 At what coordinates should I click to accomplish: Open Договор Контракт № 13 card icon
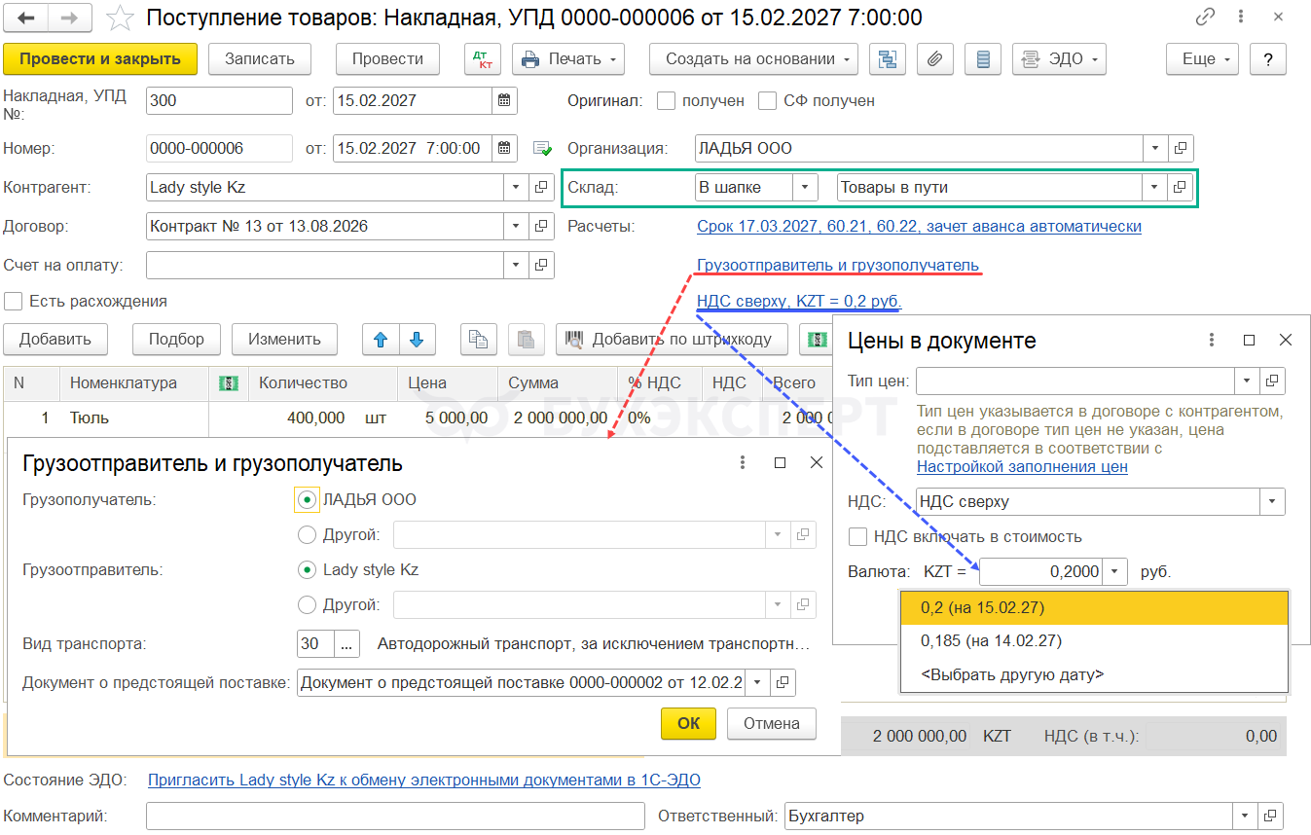tap(541, 226)
